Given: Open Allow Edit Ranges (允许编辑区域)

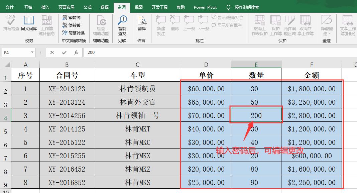Looking at the screenshot, I should click(290, 25).
